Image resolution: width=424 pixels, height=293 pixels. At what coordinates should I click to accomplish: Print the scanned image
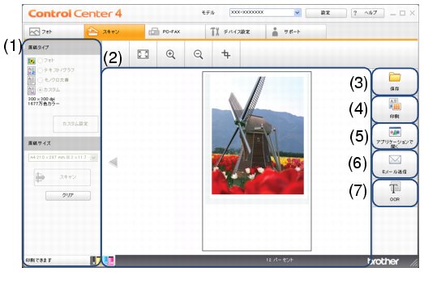click(x=395, y=109)
